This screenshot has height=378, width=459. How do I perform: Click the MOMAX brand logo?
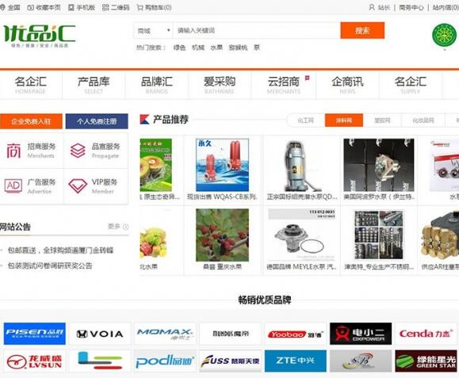pyautogui.click(x=165, y=334)
